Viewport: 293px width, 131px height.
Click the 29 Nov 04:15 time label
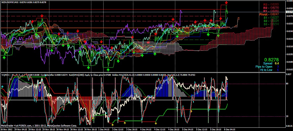click(20, 129)
